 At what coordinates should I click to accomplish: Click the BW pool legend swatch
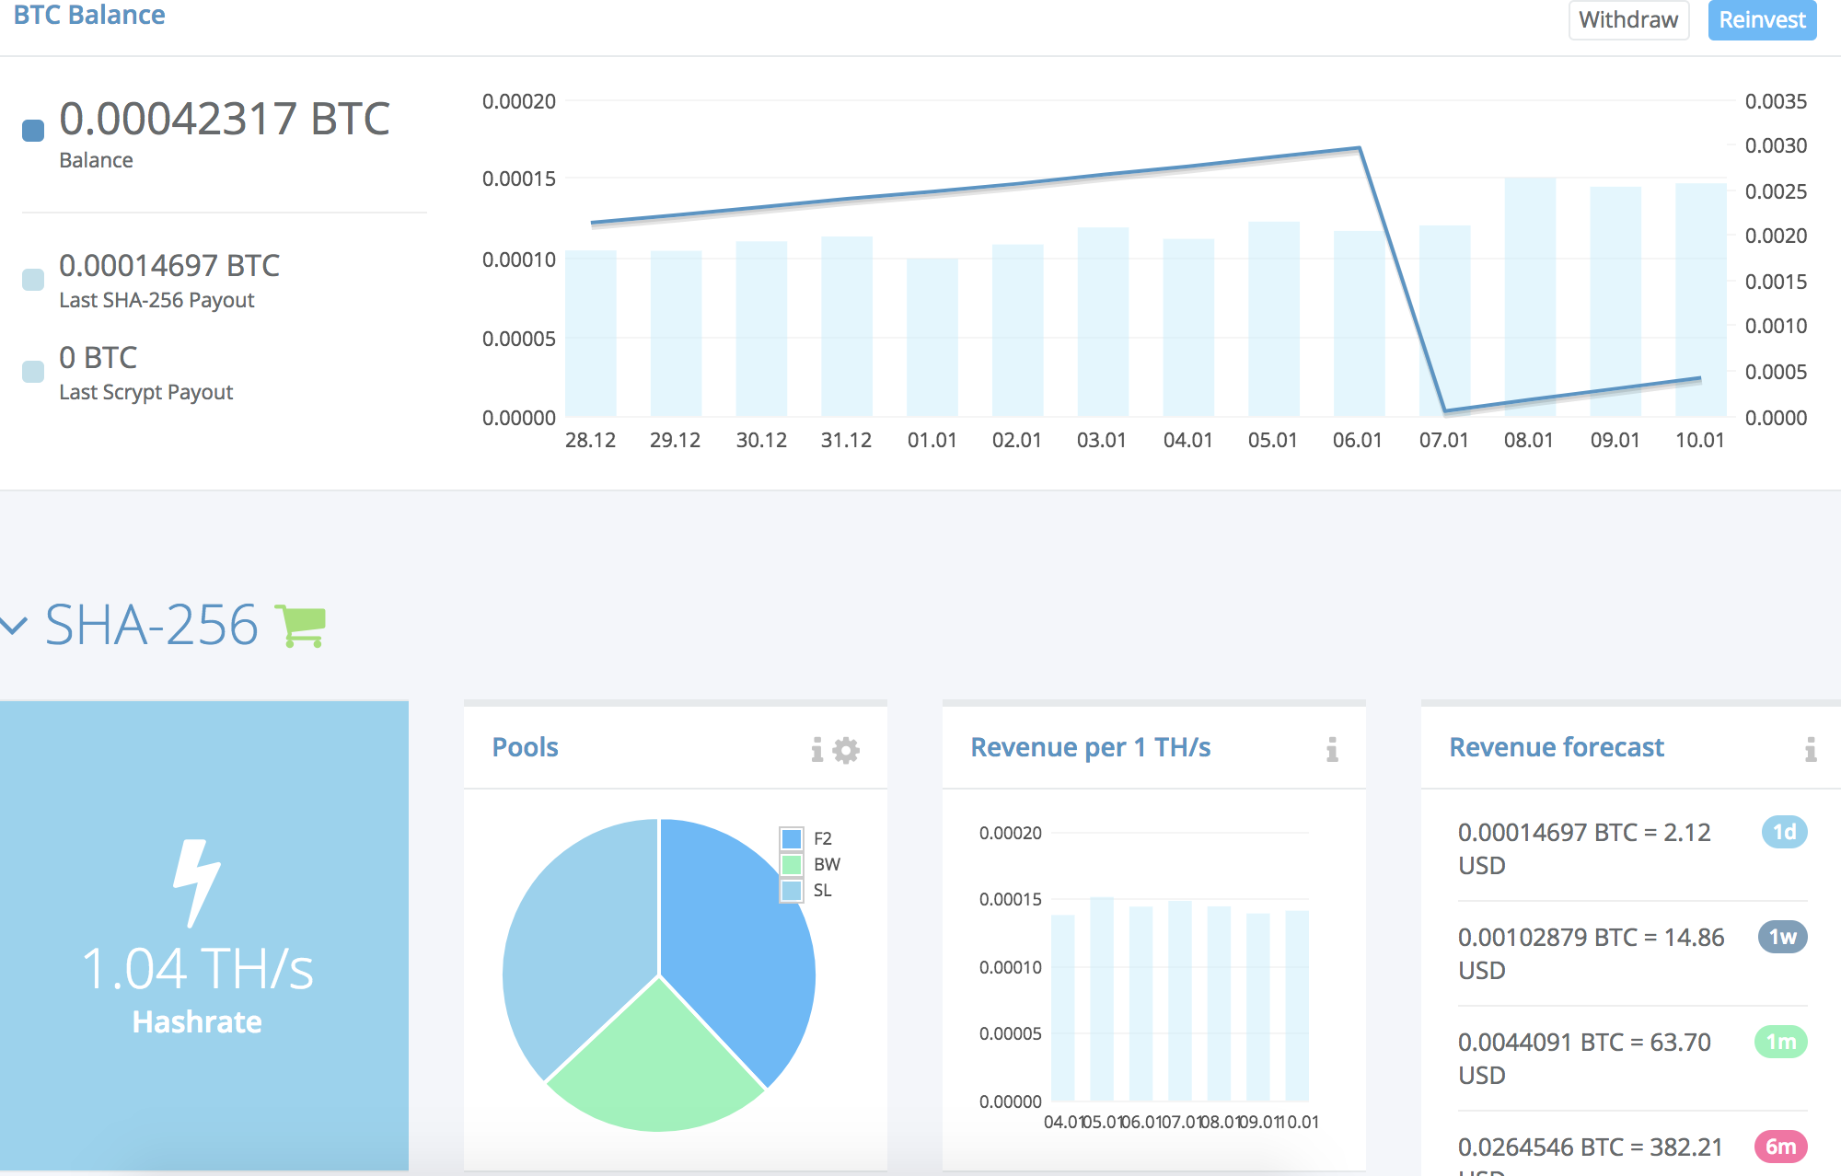pos(791,864)
